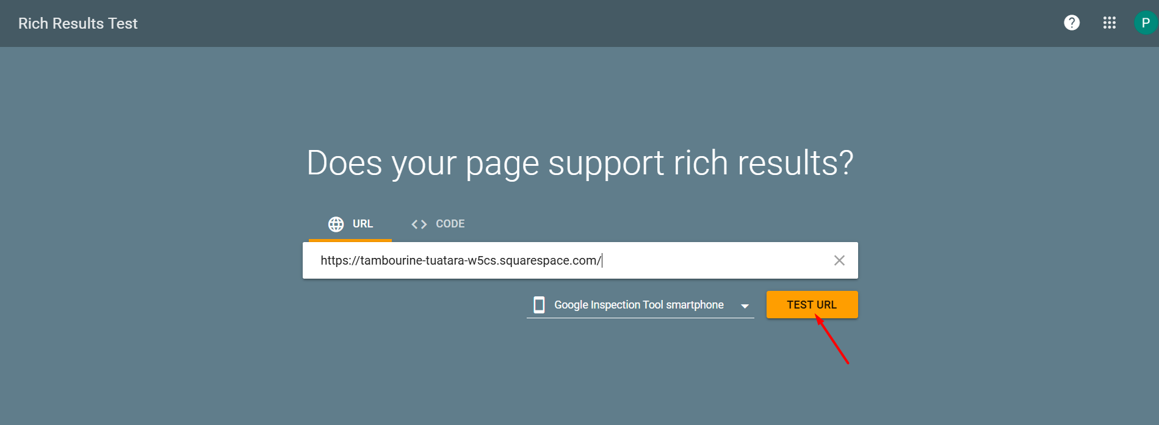1159x425 pixels.
Task: Select the URL tab label
Action: coord(363,224)
